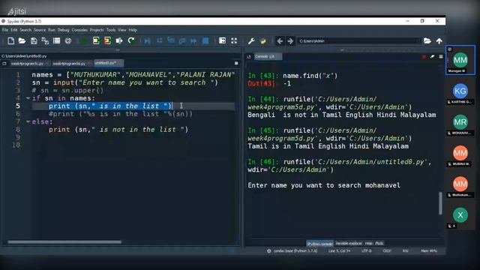The width and height of the screenshot is (480, 270).
Task: Start debugging the file
Action: pyautogui.click(x=148, y=40)
